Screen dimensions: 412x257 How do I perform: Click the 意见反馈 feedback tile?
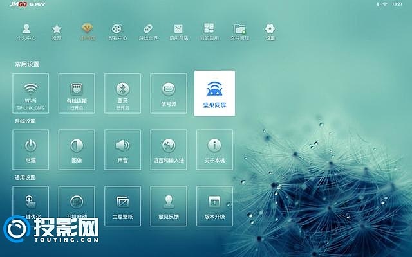pos(169,205)
